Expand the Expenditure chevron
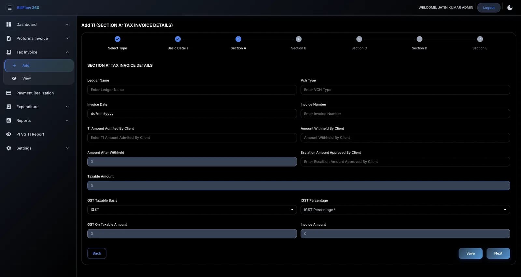The image size is (521, 277). pos(67,107)
